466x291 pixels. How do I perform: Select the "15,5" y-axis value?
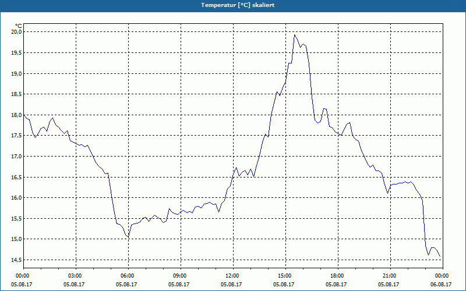[17, 218]
